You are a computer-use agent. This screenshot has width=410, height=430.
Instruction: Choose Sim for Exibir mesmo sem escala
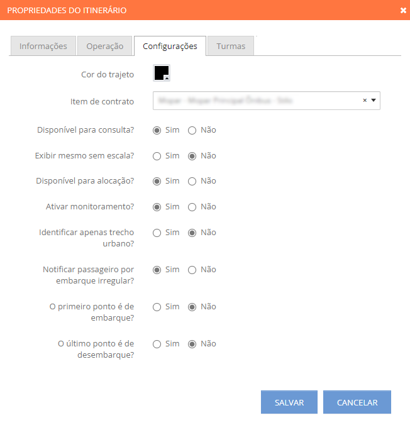tap(157, 156)
